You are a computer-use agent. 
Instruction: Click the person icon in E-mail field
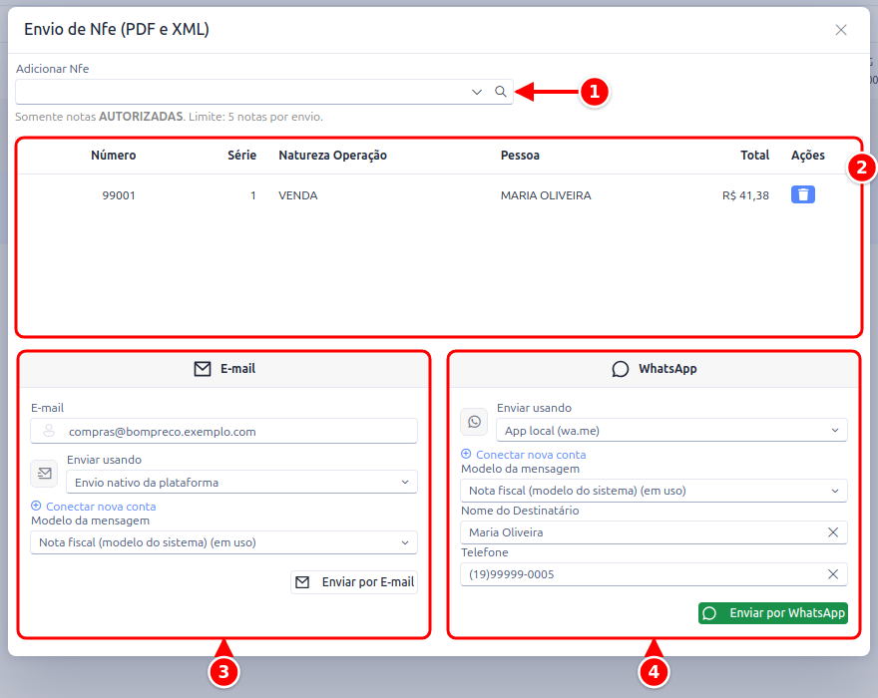(49, 431)
